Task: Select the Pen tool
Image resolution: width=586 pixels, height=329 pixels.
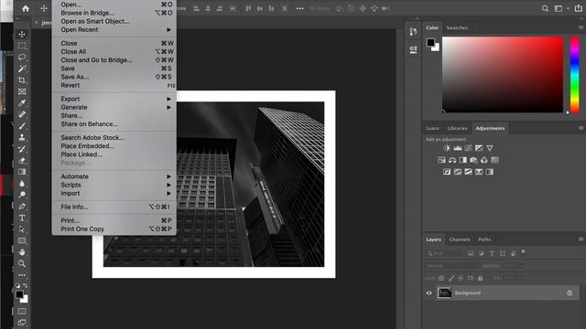Action: coord(22,207)
